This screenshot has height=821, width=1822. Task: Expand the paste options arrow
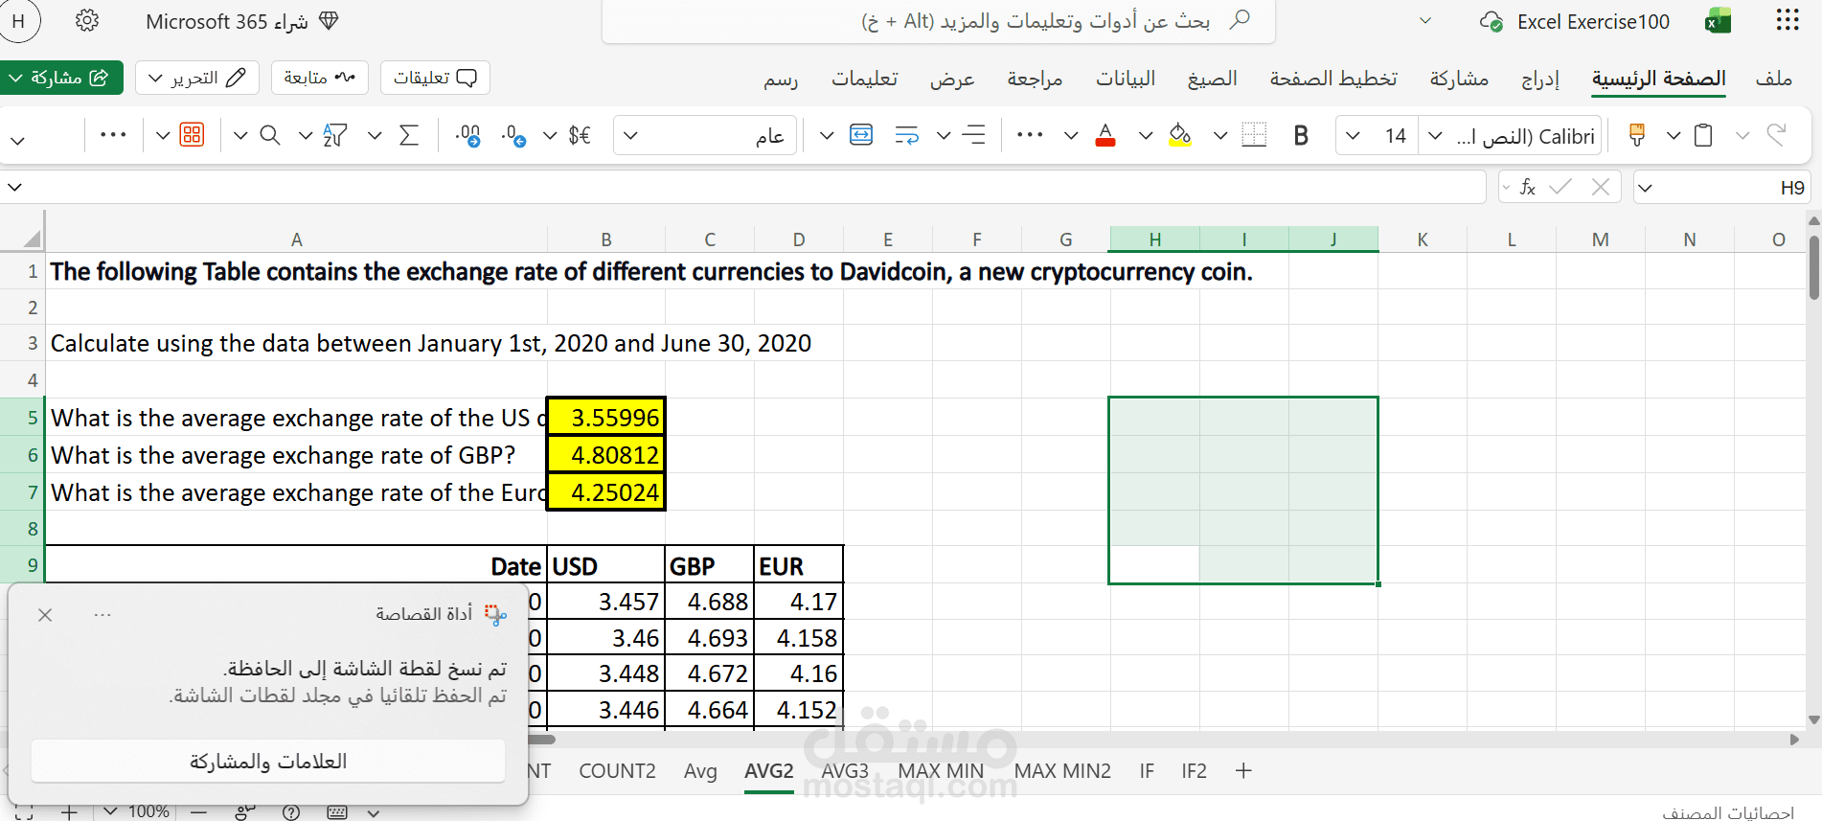pos(1674,135)
